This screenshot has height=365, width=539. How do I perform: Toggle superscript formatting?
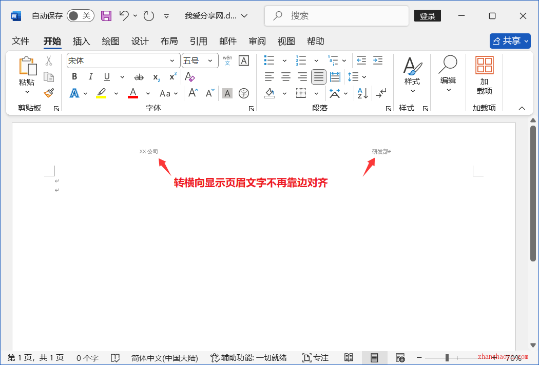point(173,76)
